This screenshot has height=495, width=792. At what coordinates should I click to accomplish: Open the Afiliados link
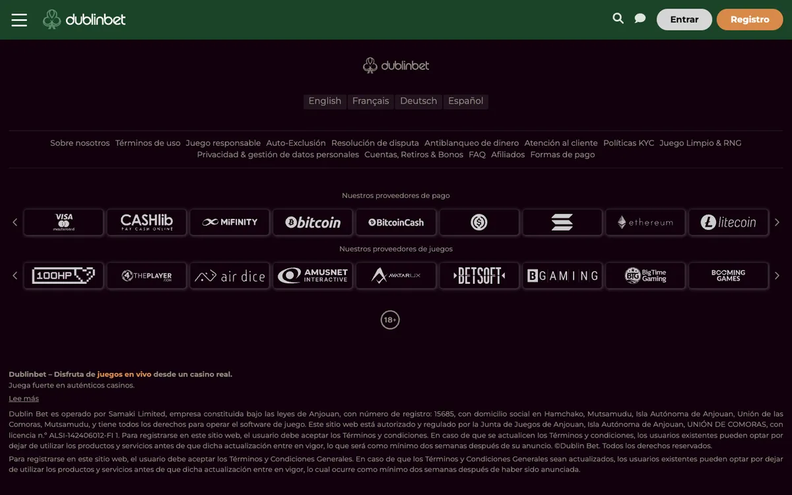(x=508, y=154)
